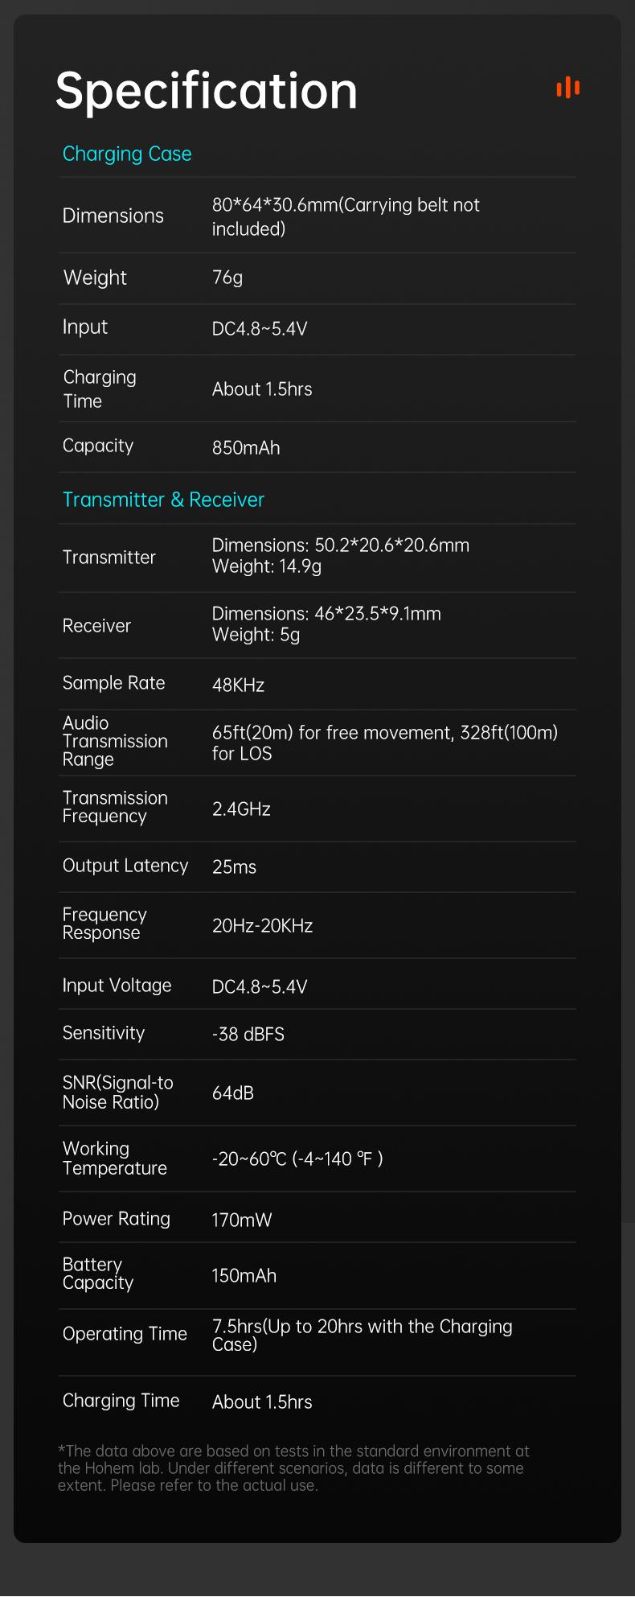The height and width of the screenshot is (1597, 635).
Task: Click the Working Temperature label
Action: coord(115,1159)
